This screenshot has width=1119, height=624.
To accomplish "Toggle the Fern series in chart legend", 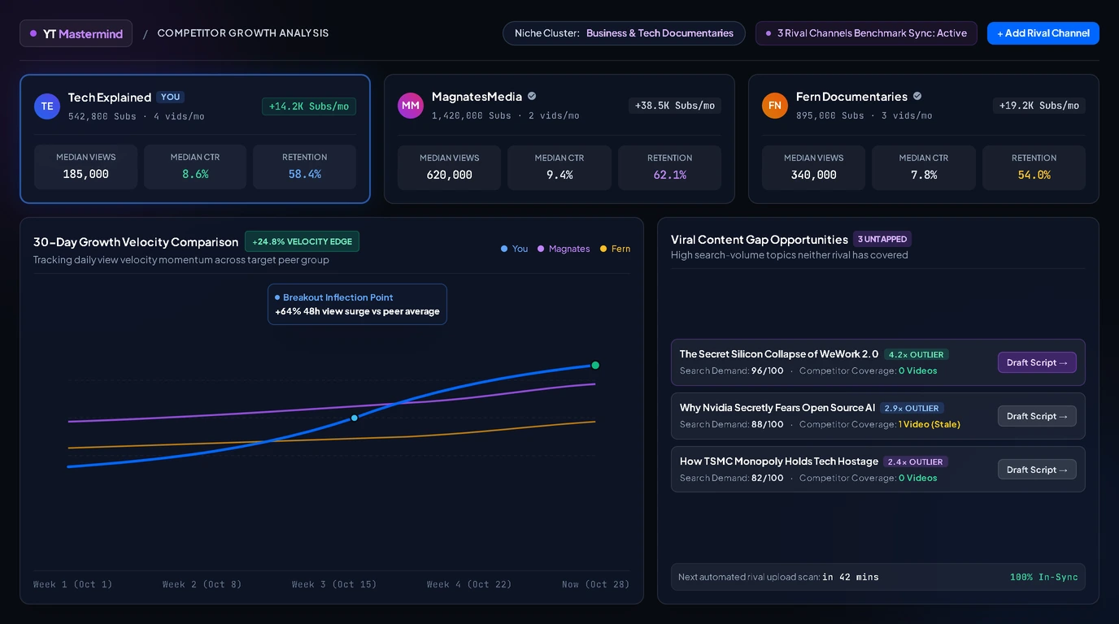I will tap(615, 249).
